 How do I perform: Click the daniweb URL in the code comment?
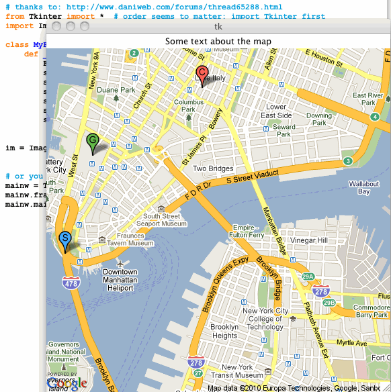175,7
